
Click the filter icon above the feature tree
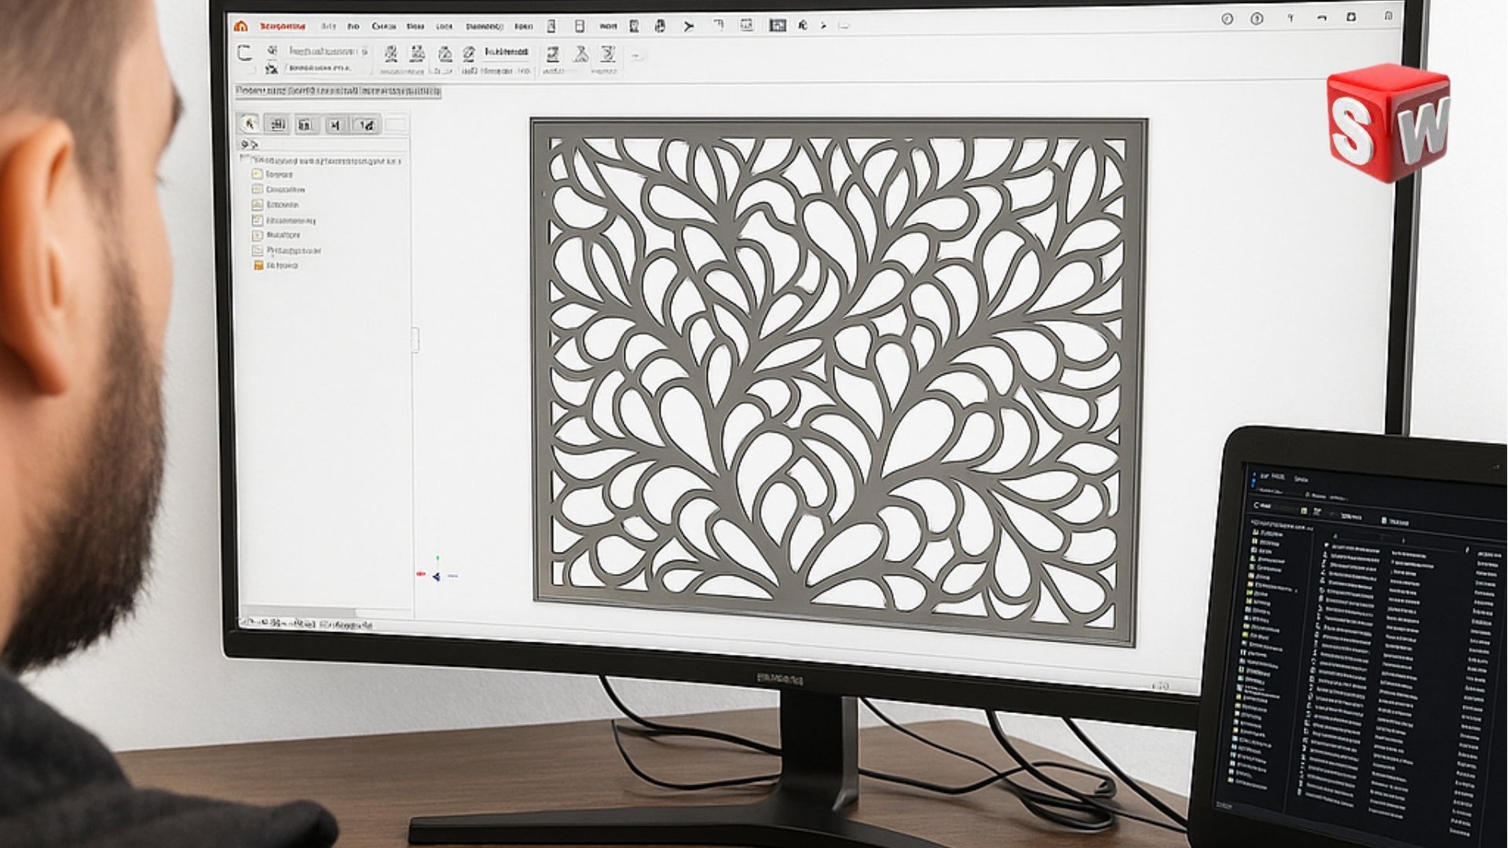(x=248, y=144)
